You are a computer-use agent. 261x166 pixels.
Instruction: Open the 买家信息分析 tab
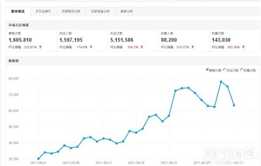tap(100, 11)
